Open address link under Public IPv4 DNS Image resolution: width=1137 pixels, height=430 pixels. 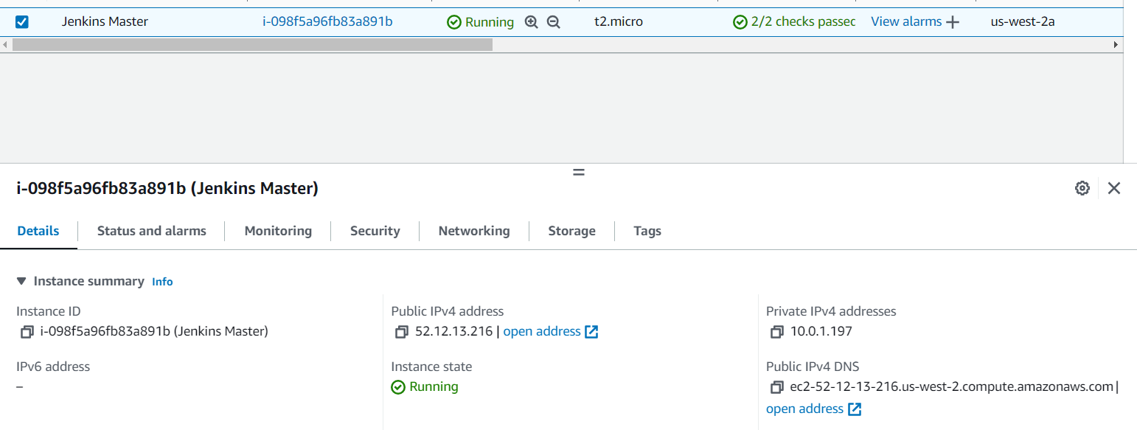(x=813, y=409)
